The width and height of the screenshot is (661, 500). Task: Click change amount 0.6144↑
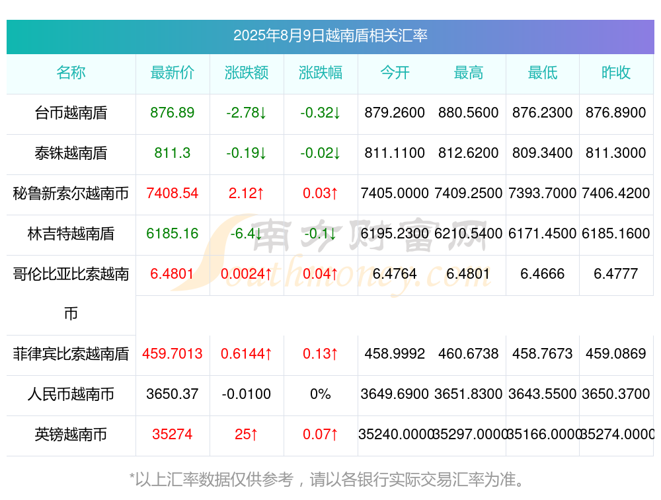pos(247,353)
